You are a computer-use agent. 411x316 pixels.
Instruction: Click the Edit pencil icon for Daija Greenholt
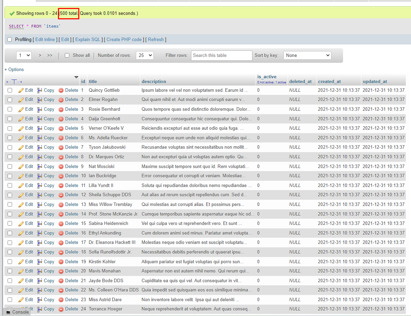(21, 119)
